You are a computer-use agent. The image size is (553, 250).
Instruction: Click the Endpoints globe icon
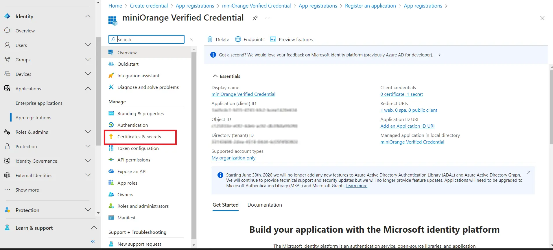click(238, 39)
